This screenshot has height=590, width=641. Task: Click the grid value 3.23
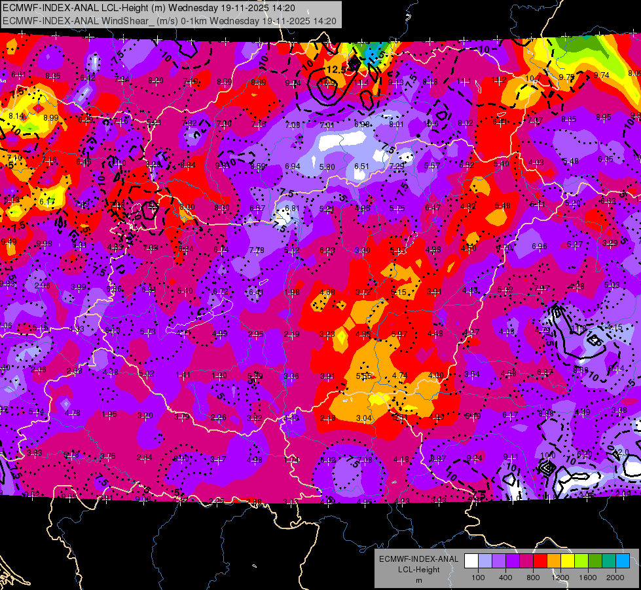click(x=327, y=334)
